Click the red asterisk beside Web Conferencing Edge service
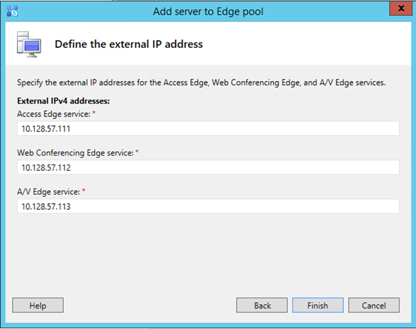The height and width of the screenshot is (329, 416). (137, 151)
